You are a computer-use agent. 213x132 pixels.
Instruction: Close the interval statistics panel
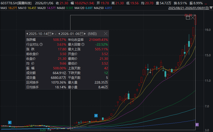106,33
